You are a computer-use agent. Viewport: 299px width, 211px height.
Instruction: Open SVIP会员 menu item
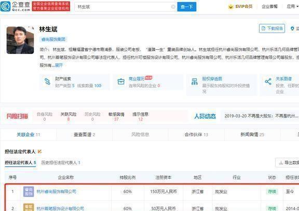pos(240,6)
